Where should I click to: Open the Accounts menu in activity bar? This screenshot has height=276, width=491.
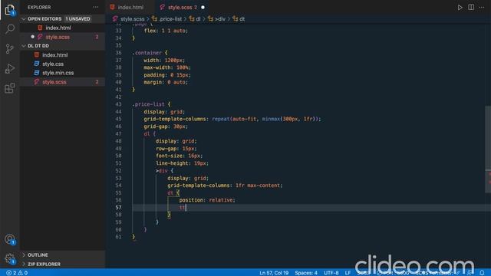[10, 239]
